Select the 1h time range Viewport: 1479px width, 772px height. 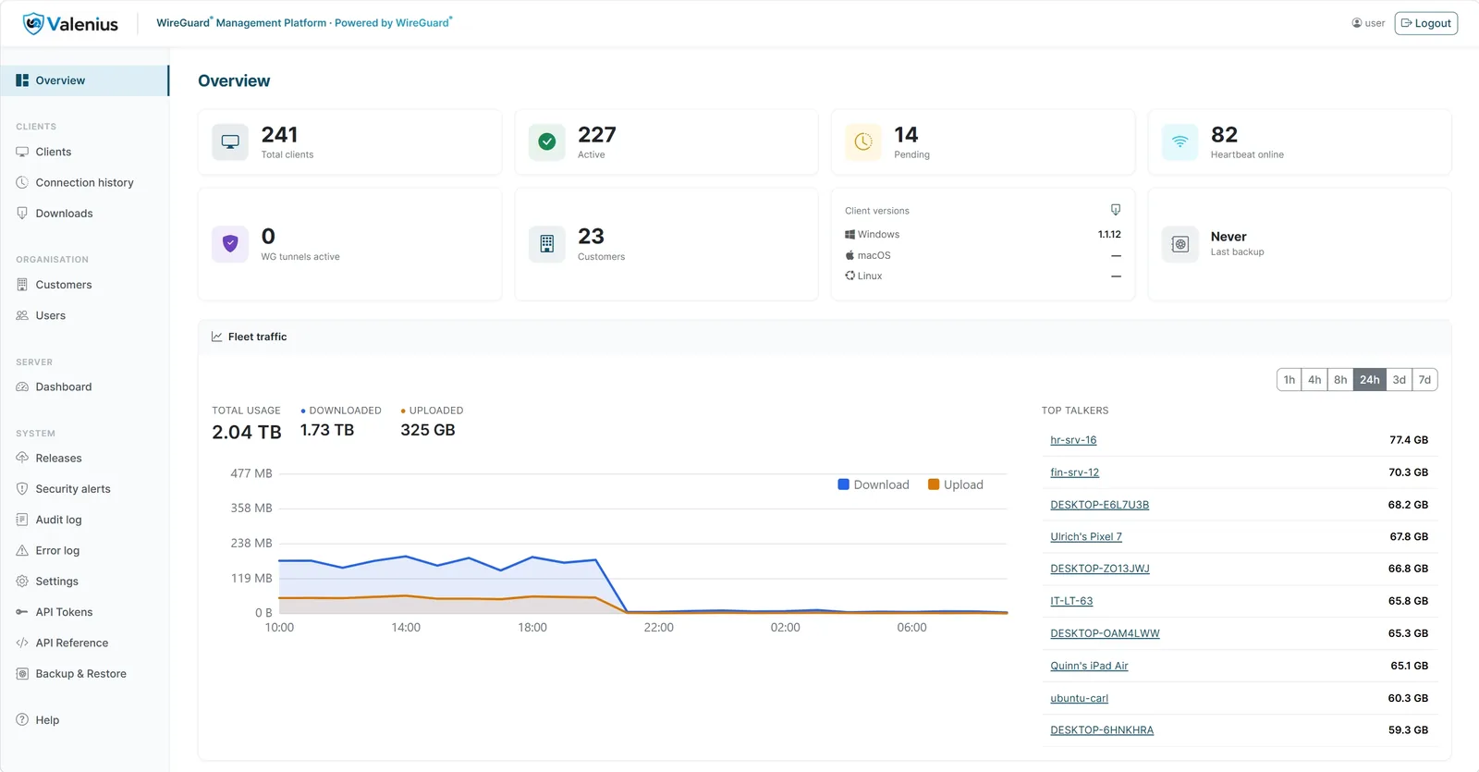[x=1290, y=380]
